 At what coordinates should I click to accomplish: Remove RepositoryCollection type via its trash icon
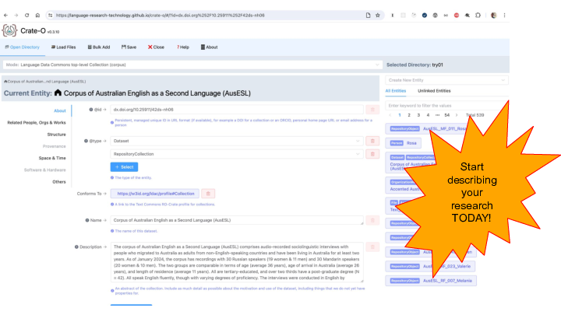372,154
